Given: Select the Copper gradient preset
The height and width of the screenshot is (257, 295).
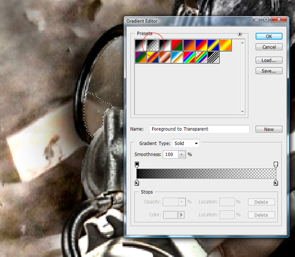Looking at the screenshot, I should pos(165,57).
